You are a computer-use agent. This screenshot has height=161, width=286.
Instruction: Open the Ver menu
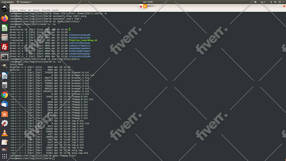pos(29,10)
